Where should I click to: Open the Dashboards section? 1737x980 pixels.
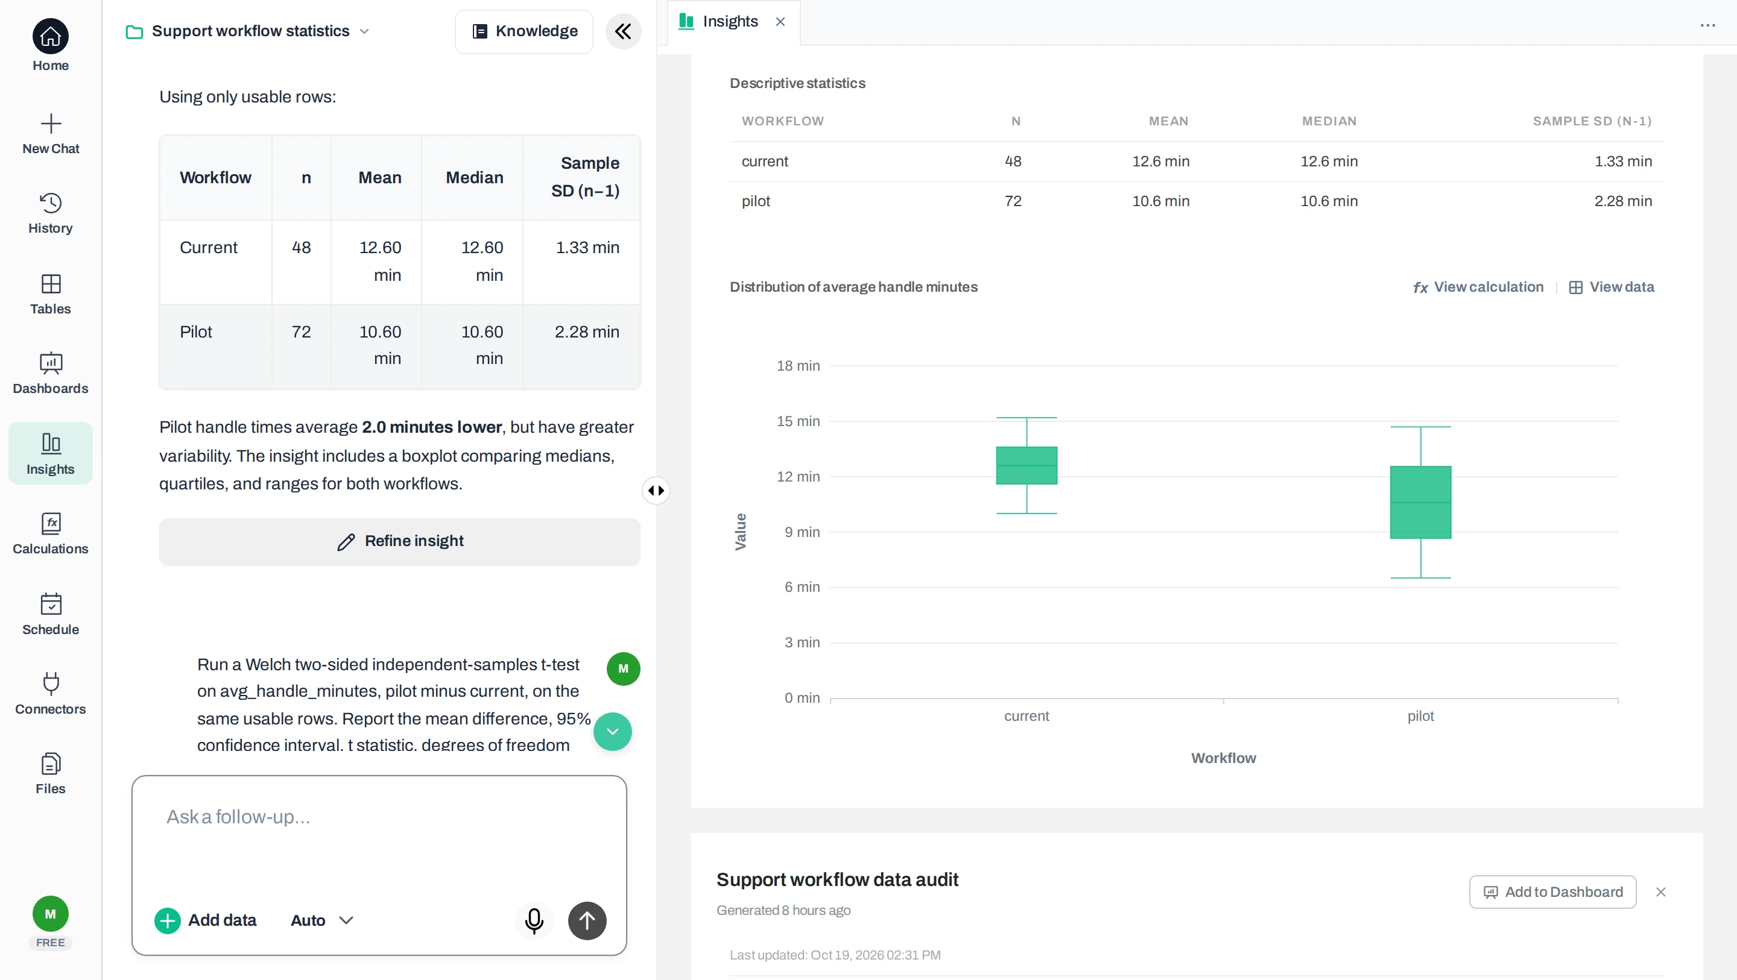coord(51,374)
